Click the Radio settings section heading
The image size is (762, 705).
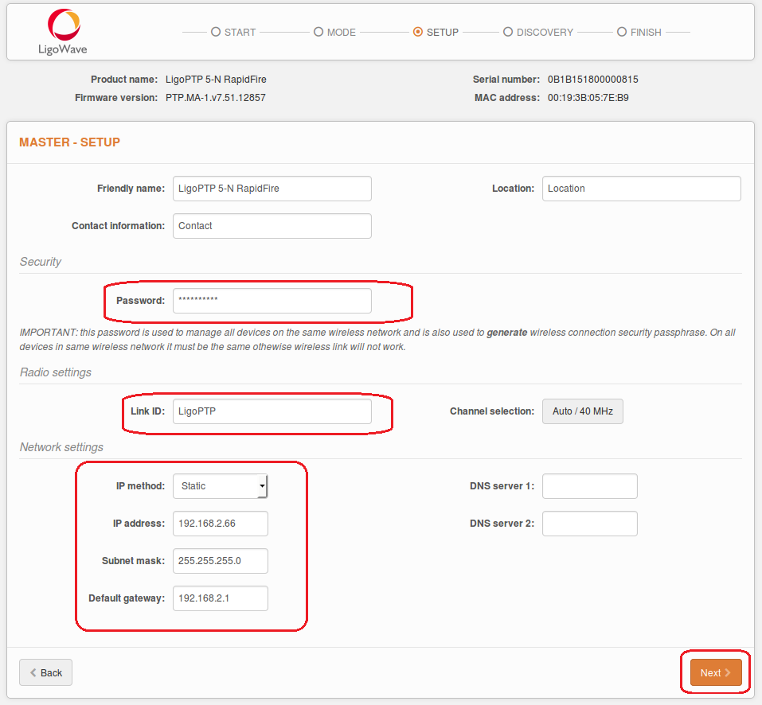[56, 372]
